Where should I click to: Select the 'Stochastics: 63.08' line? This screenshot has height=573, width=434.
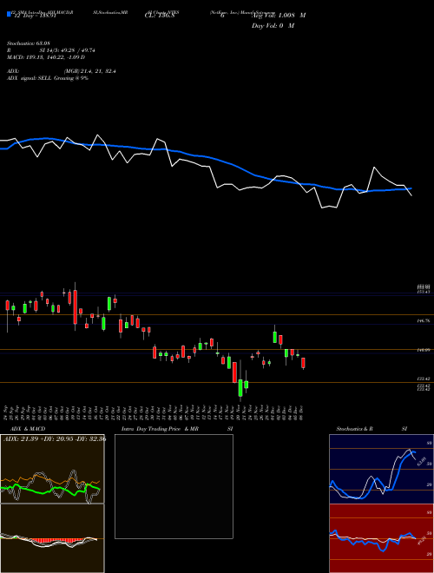(29, 43)
